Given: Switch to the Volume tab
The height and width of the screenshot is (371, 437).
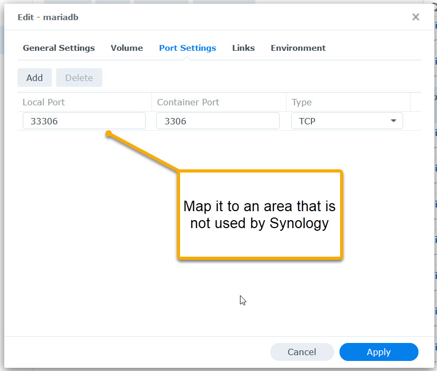Looking at the screenshot, I should [x=127, y=48].
